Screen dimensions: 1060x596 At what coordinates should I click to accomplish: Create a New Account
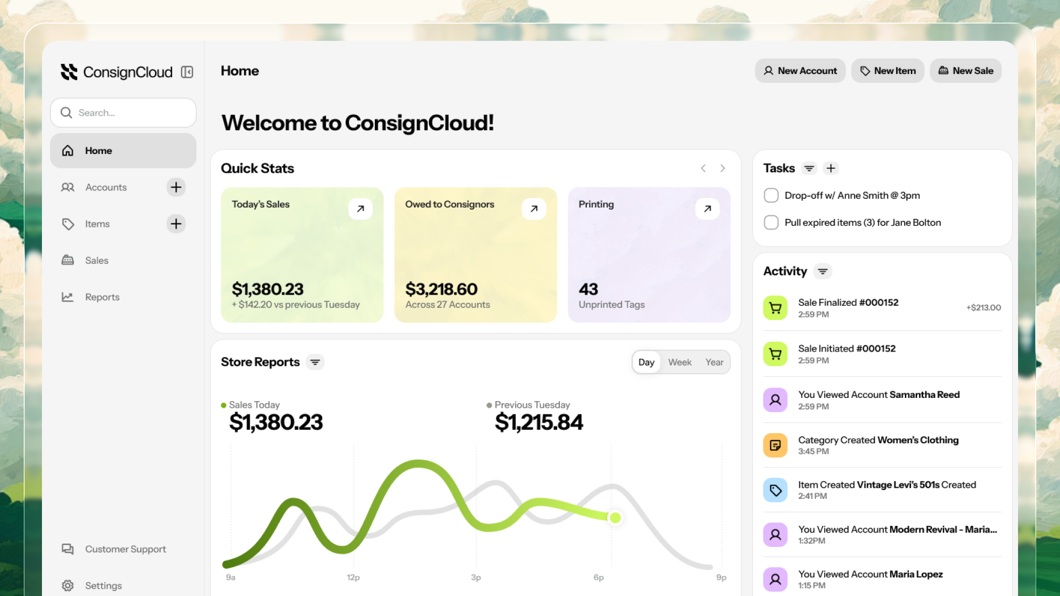click(800, 71)
